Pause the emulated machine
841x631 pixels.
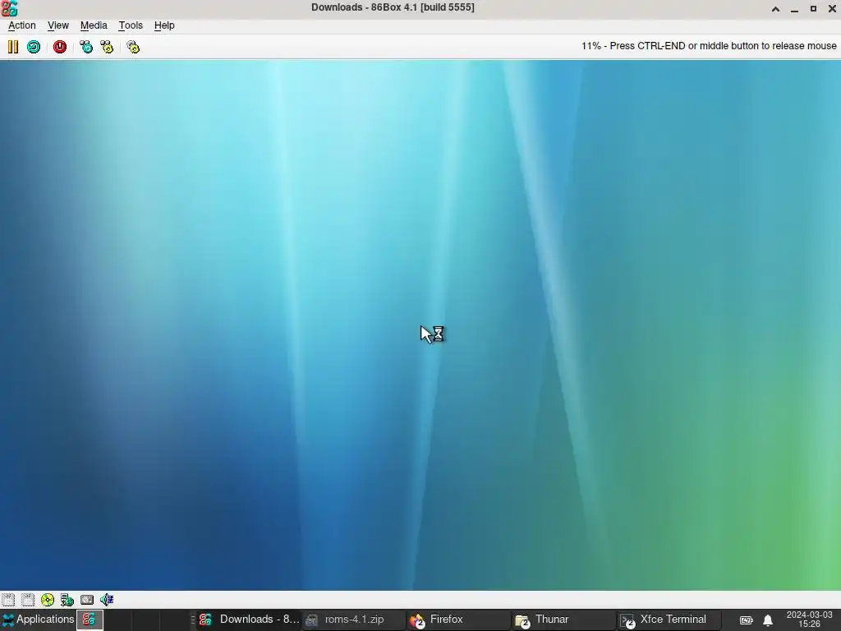(x=13, y=47)
